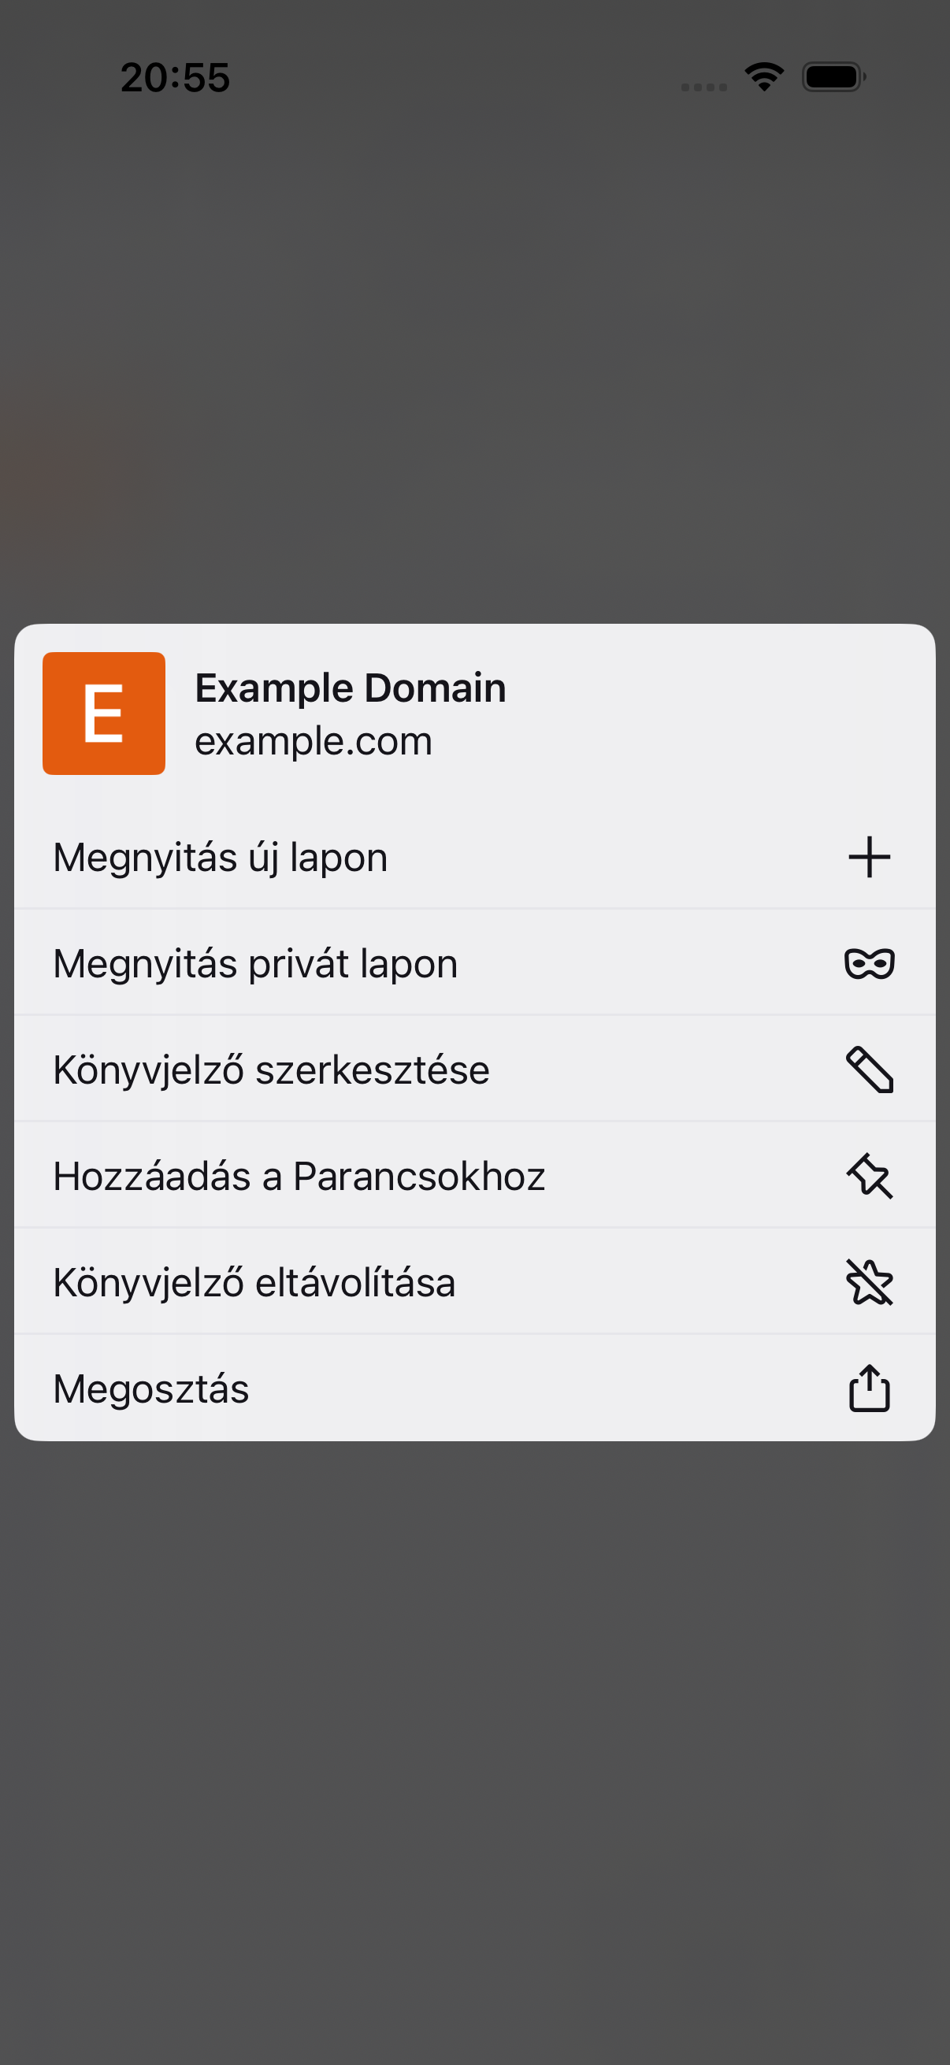Tap the pencil edit bookmark icon
Image resolution: width=950 pixels, height=2065 pixels.
pyautogui.click(x=869, y=1070)
